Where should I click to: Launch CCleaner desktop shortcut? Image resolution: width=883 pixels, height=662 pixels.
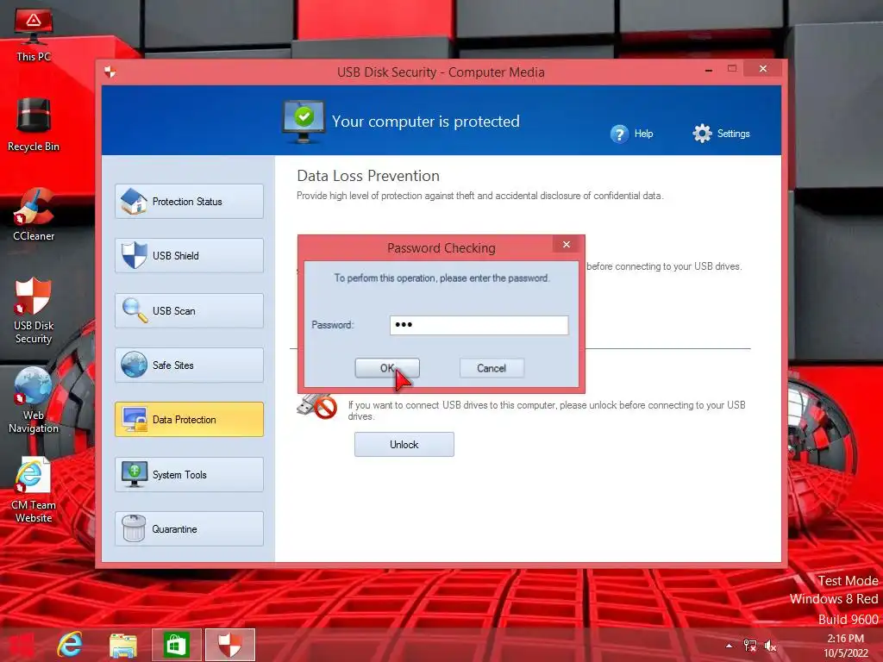34,215
